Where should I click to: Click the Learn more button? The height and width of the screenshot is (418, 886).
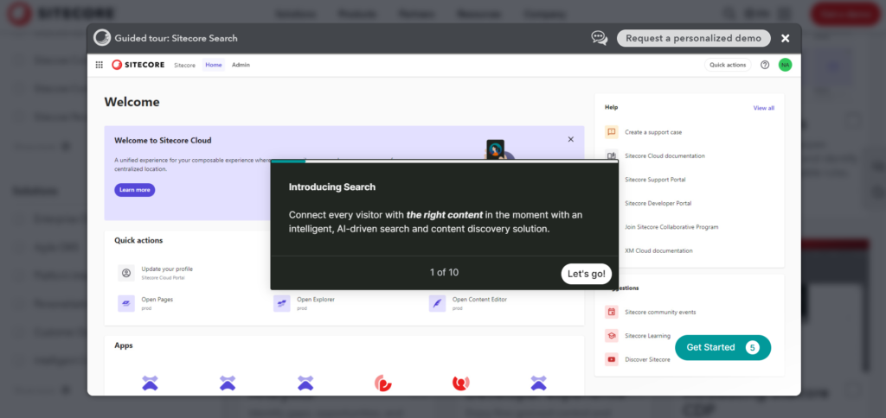134,190
